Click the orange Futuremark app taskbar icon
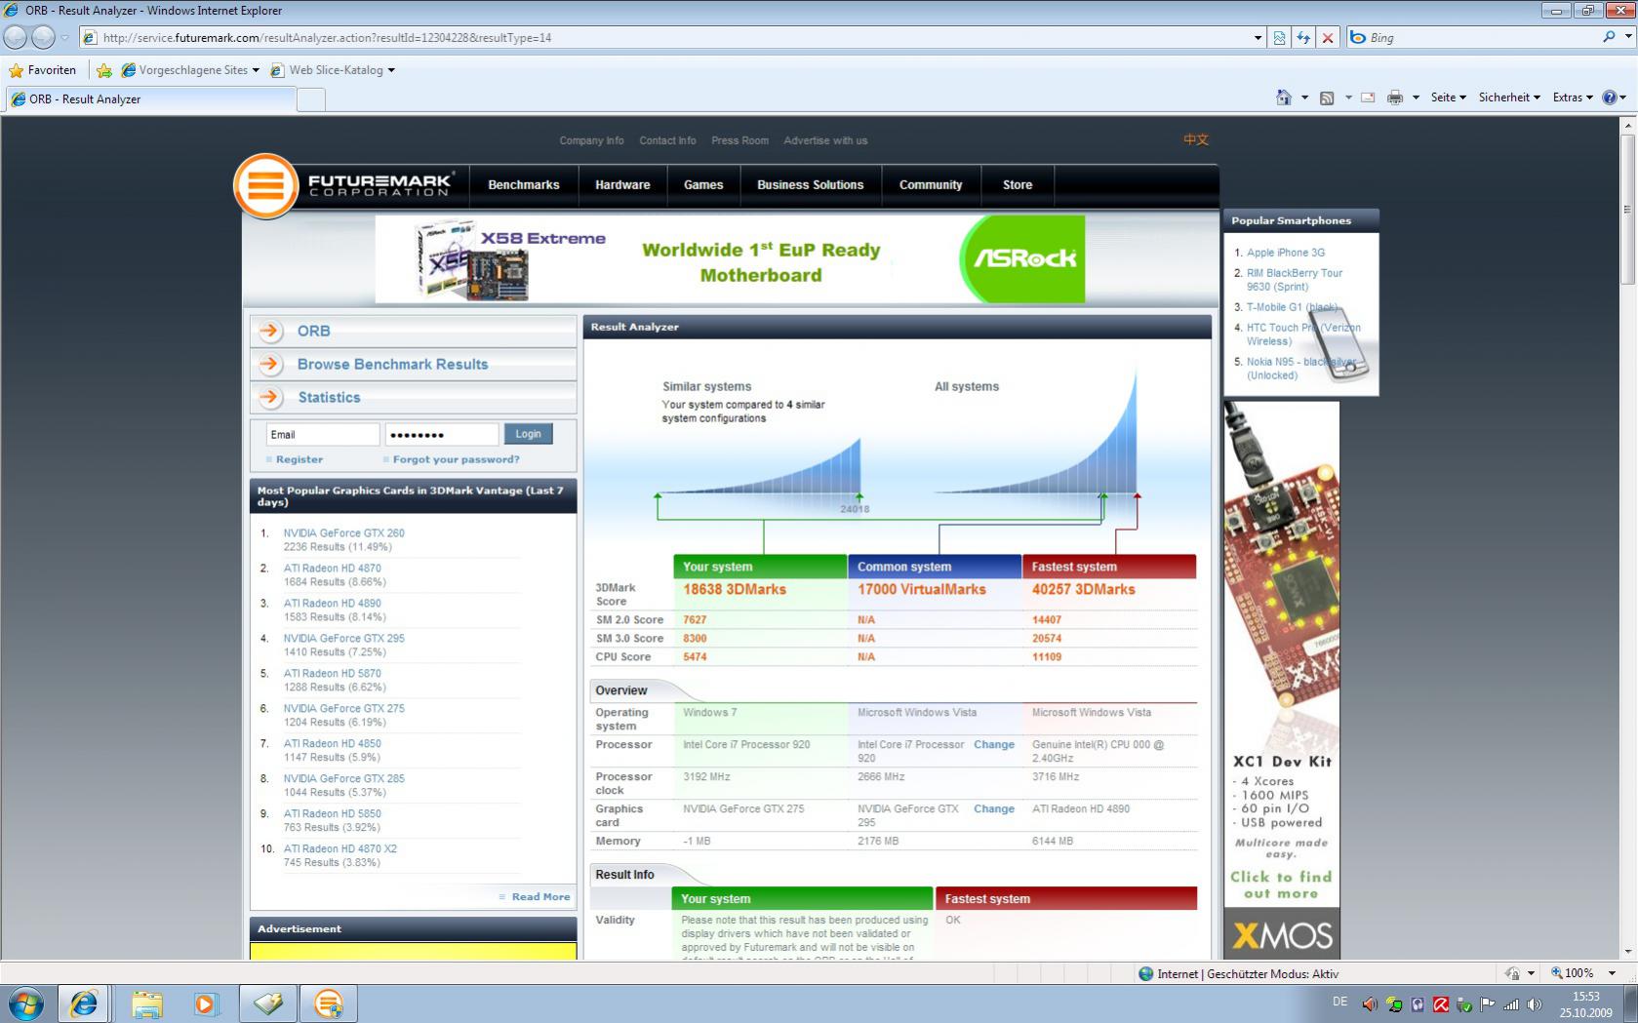Screen dimensions: 1638x1023 (x=328, y=1003)
